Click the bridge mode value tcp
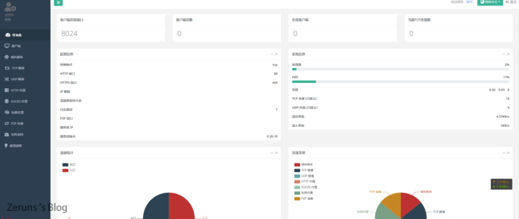This screenshot has height=219, width=519. (275, 65)
